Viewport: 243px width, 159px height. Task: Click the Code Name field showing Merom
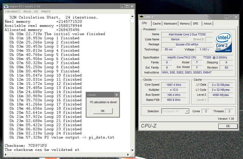tap(175, 39)
